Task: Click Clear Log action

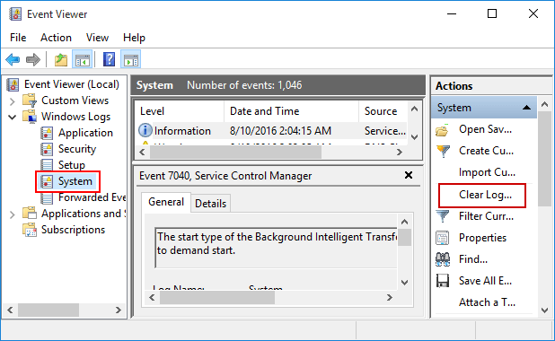Action: click(485, 195)
